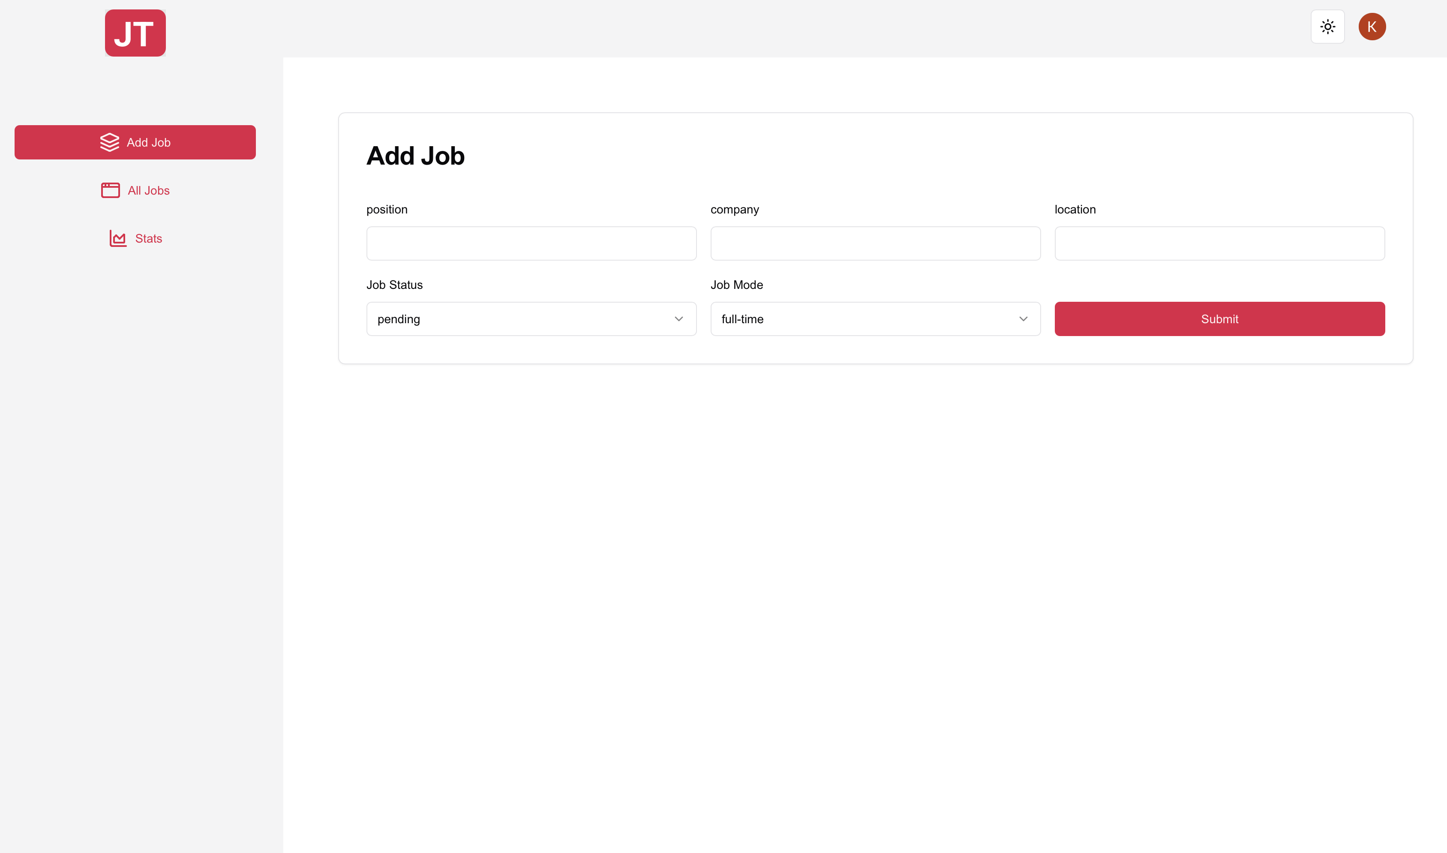Click the All Jobs window icon
The width and height of the screenshot is (1447, 853).
pos(110,190)
